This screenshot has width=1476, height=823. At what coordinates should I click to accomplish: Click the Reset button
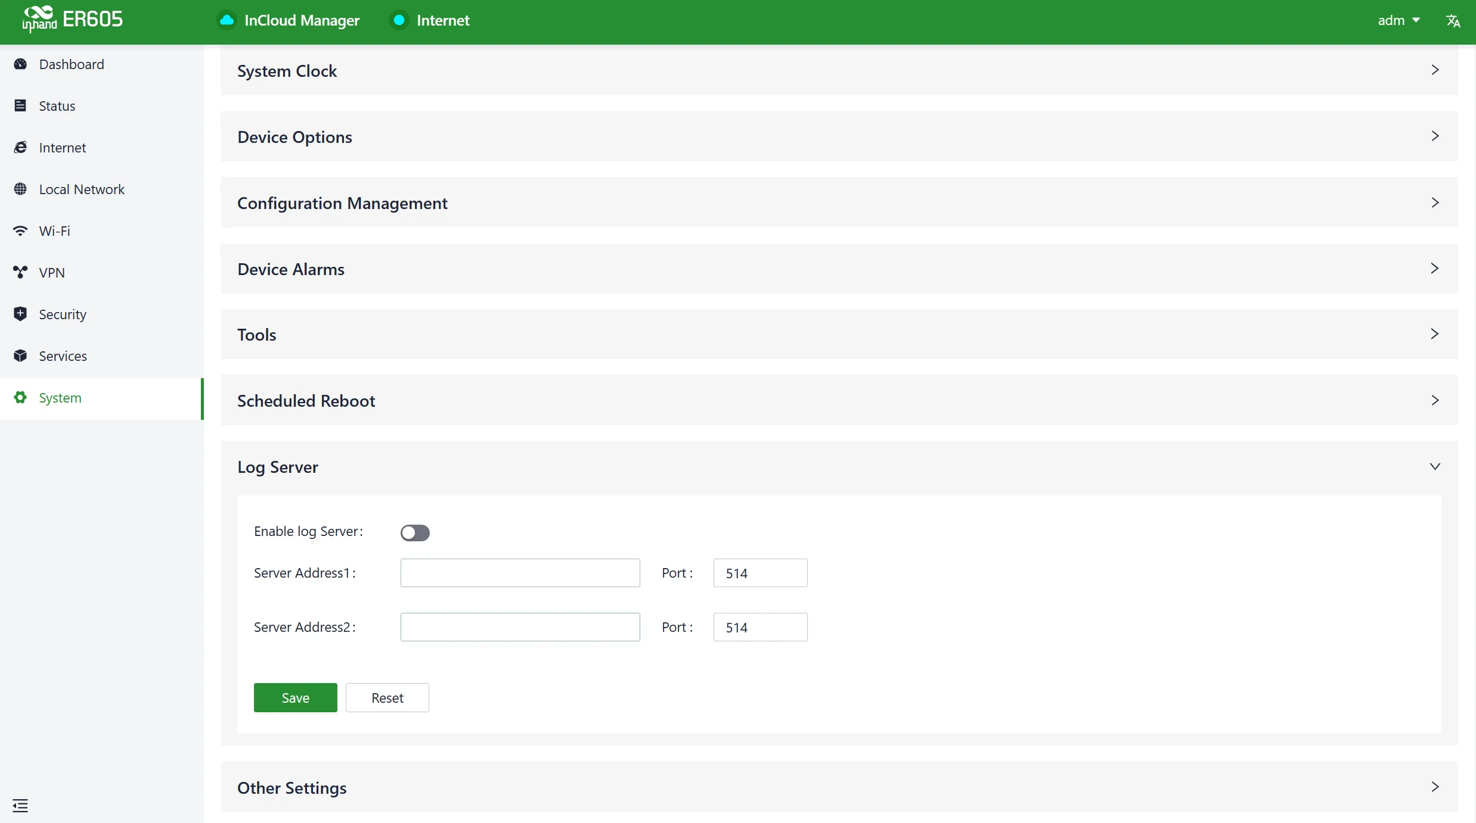[387, 697]
